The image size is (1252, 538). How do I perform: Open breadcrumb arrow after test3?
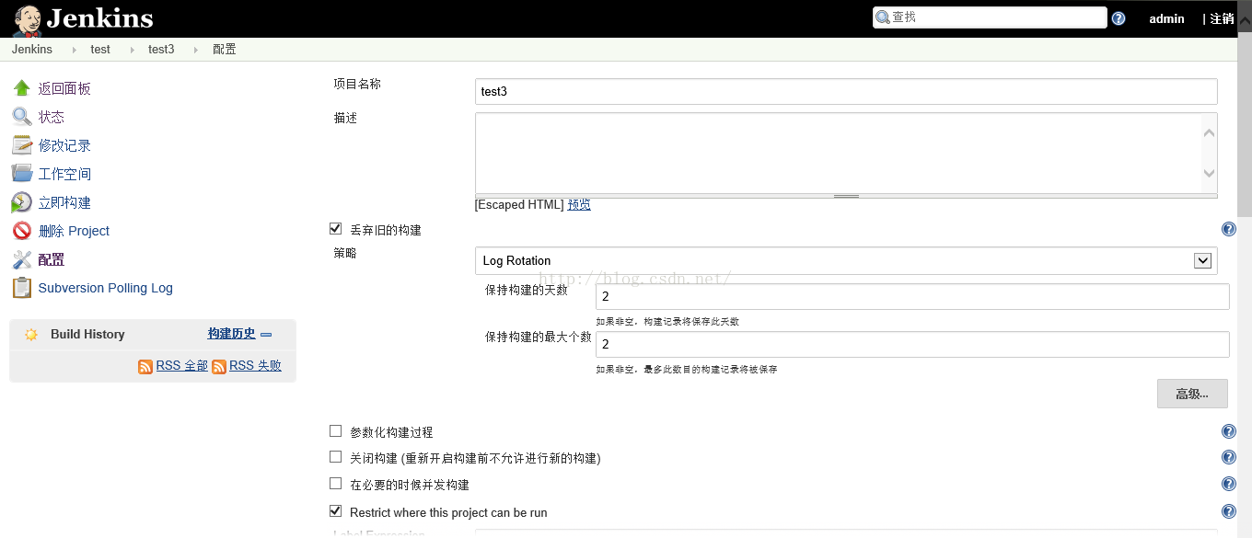click(x=196, y=50)
